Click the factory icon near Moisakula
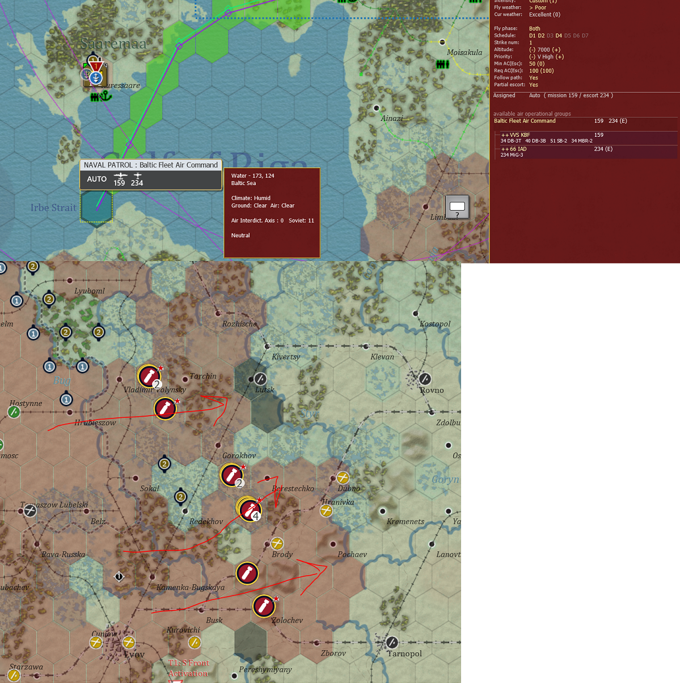This screenshot has width=680, height=683. click(x=442, y=64)
